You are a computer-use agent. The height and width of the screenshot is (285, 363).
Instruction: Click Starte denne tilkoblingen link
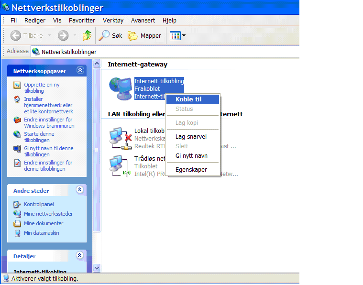pyautogui.click(x=39, y=137)
